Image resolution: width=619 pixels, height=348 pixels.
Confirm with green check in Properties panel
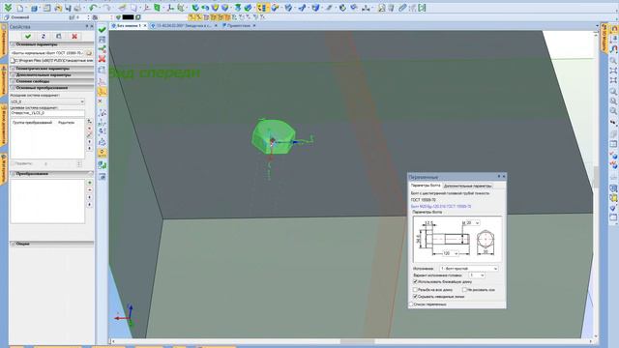[28, 37]
